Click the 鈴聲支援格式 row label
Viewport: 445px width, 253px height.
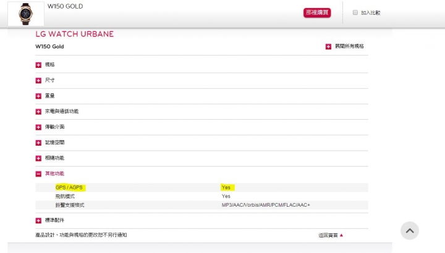(70, 205)
